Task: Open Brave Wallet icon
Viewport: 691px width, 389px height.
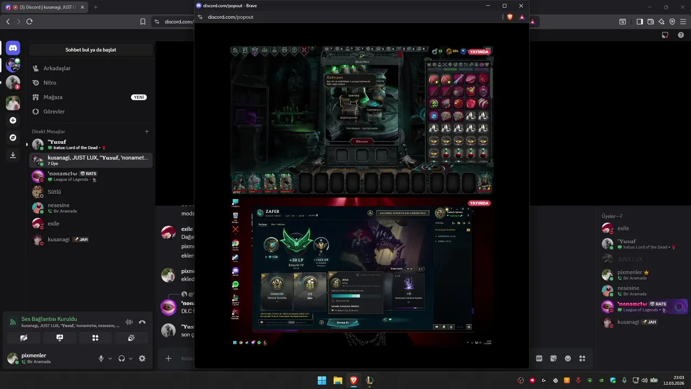Action: [x=651, y=22]
